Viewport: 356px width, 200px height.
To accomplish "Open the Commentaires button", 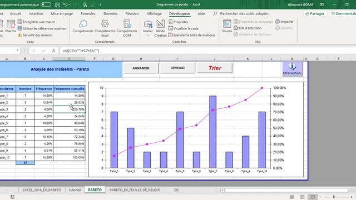I will [343, 13].
